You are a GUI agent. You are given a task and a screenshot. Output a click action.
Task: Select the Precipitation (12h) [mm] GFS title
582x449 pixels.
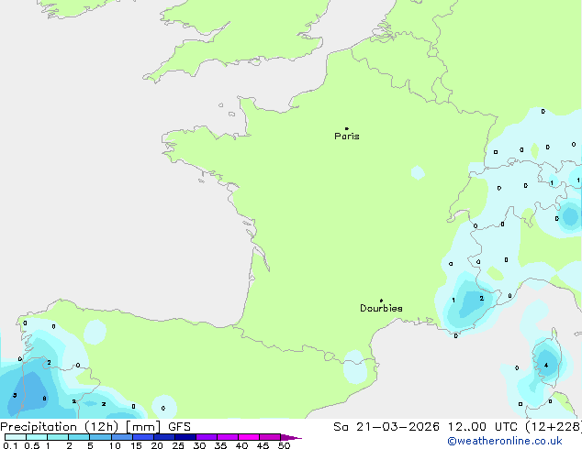pyautogui.click(x=95, y=427)
